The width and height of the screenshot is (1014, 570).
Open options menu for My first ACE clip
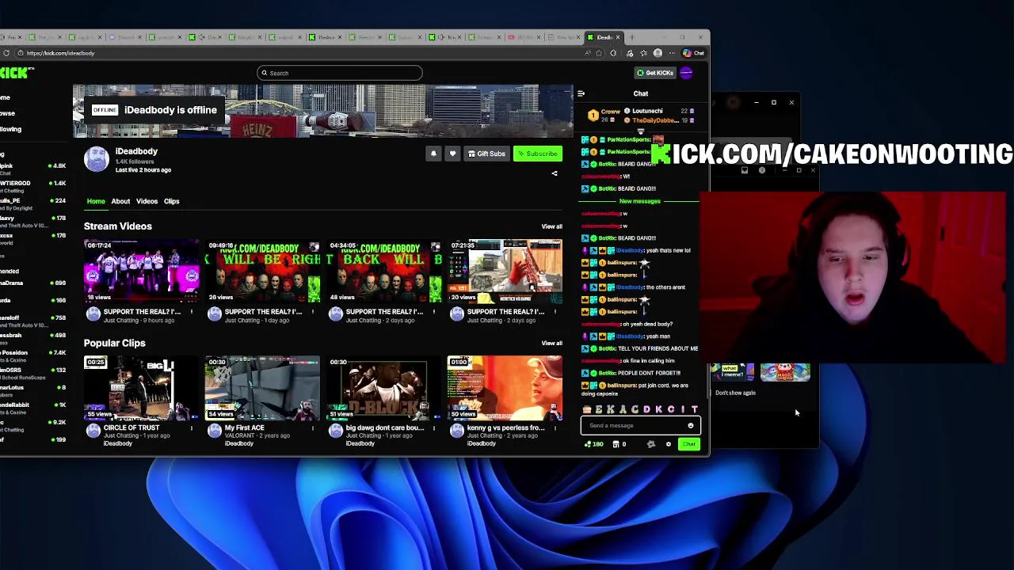[312, 427]
